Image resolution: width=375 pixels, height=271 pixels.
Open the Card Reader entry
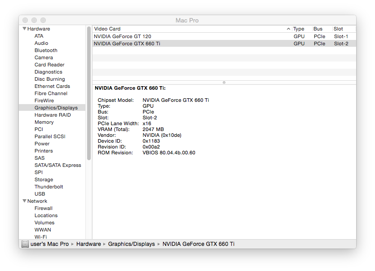(49, 65)
